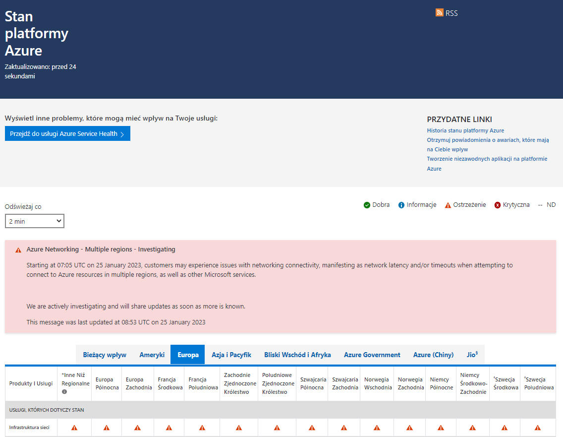Click warning icon under Norwegia Wschodnia column
The height and width of the screenshot is (437, 563).
[377, 428]
